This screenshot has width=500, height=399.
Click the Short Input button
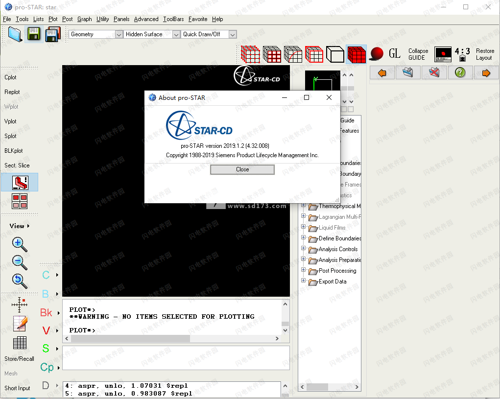pos(17,388)
